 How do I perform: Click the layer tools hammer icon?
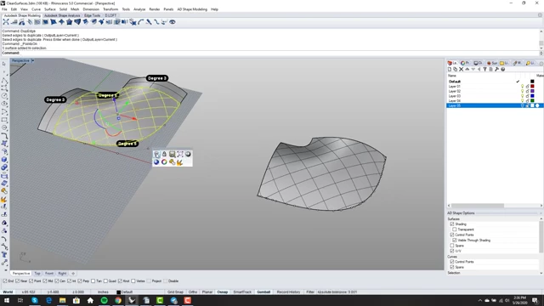(496, 70)
